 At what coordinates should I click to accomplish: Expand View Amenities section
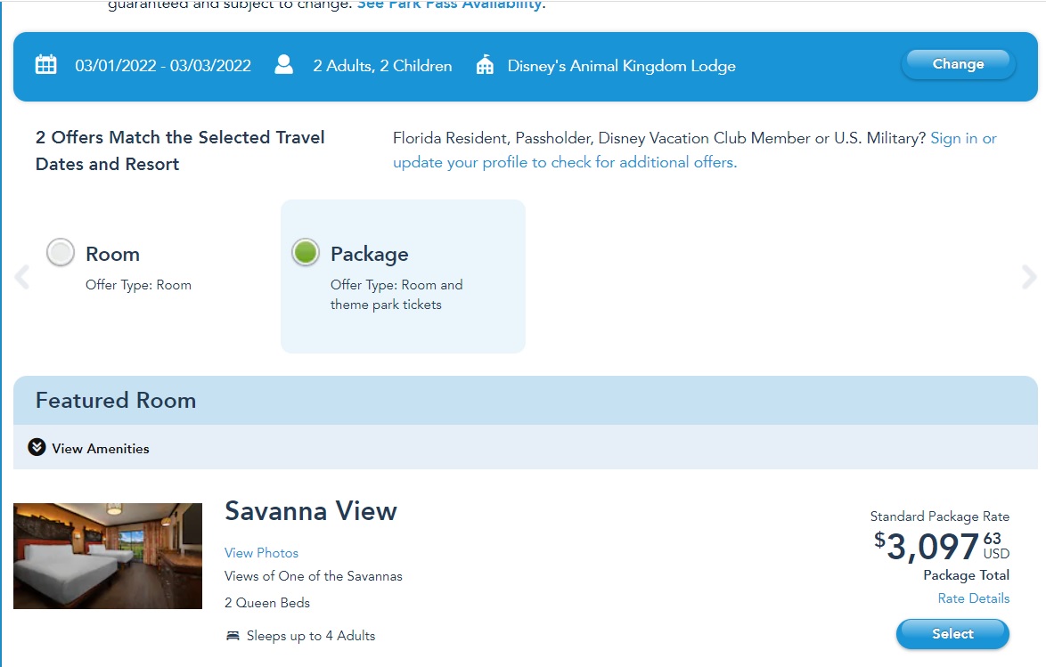pyautogui.click(x=100, y=448)
